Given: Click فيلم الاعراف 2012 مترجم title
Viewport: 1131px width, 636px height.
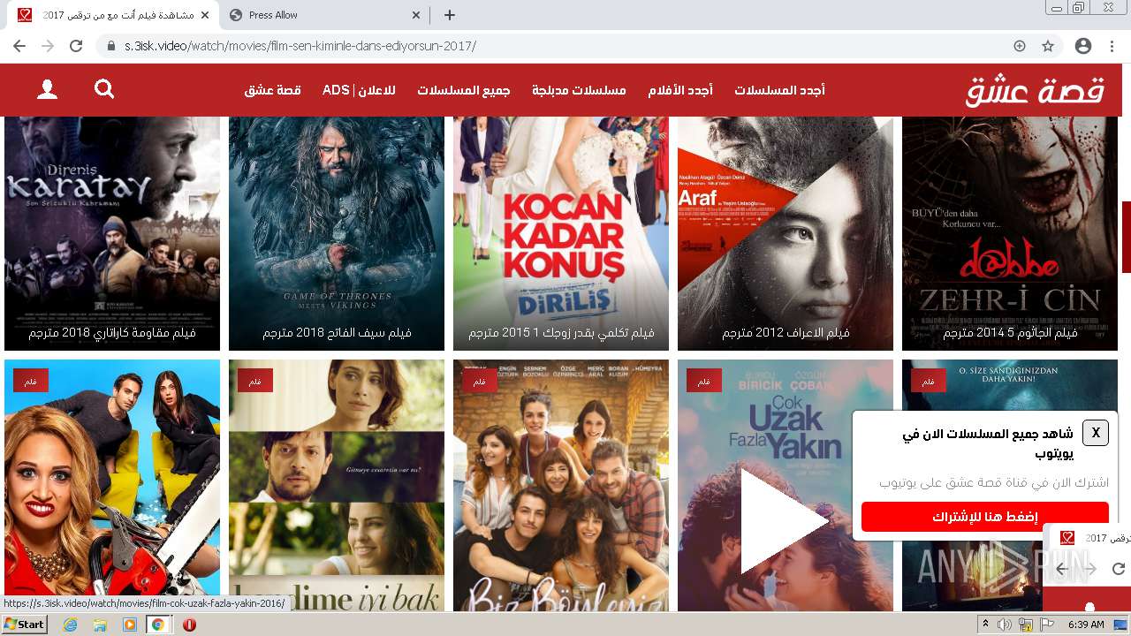Looking at the screenshot, I should (786, 333).
